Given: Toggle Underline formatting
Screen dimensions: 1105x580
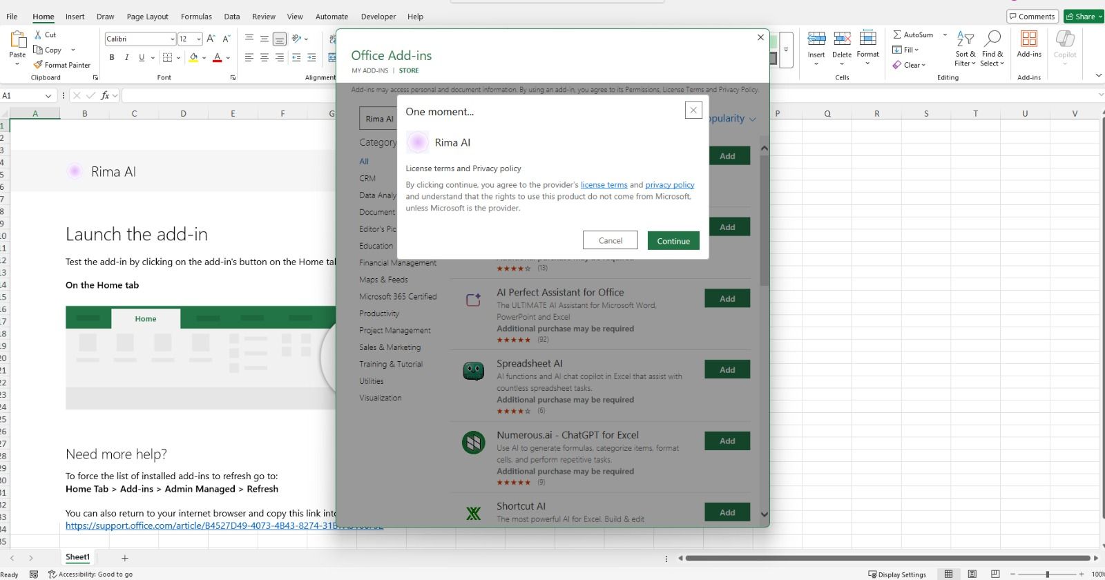Looking at the screenshot, I should click(x=142, y=58).
